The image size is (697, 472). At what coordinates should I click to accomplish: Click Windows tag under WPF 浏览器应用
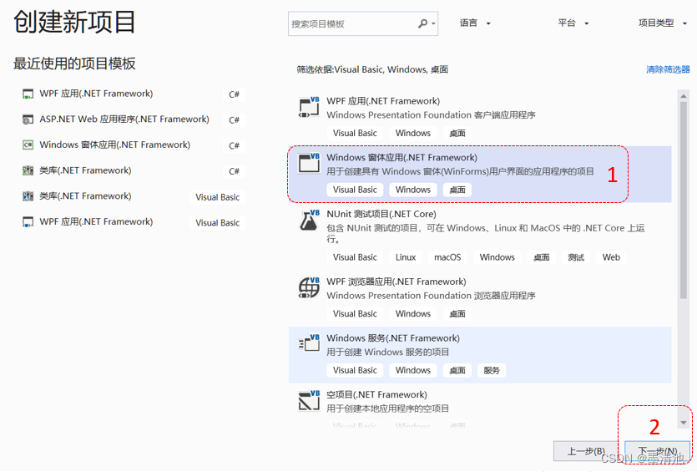point(413,313)
